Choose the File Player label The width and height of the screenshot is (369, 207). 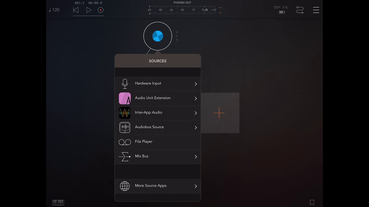pyautogui.click(x=144, y=141)
